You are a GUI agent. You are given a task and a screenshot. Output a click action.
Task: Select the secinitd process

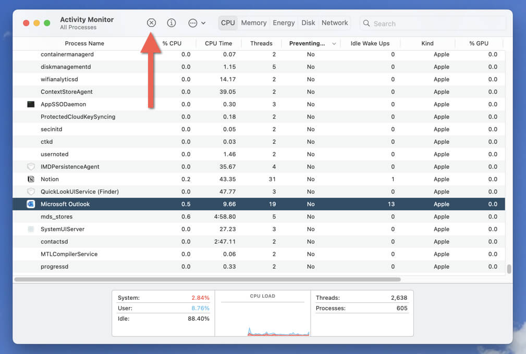[x=259, y=129]
